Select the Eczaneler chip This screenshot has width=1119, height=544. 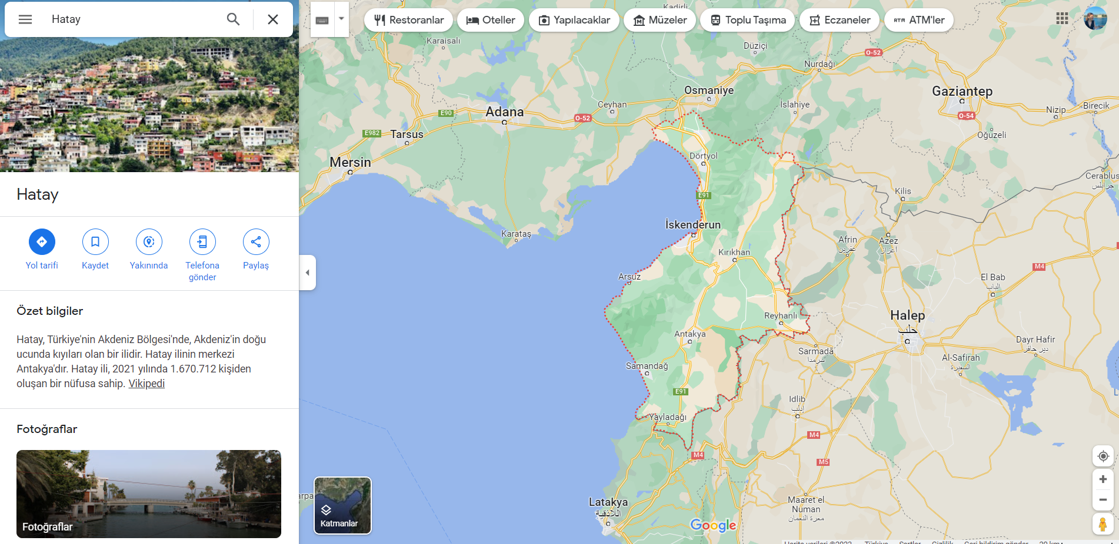(840, 19)
